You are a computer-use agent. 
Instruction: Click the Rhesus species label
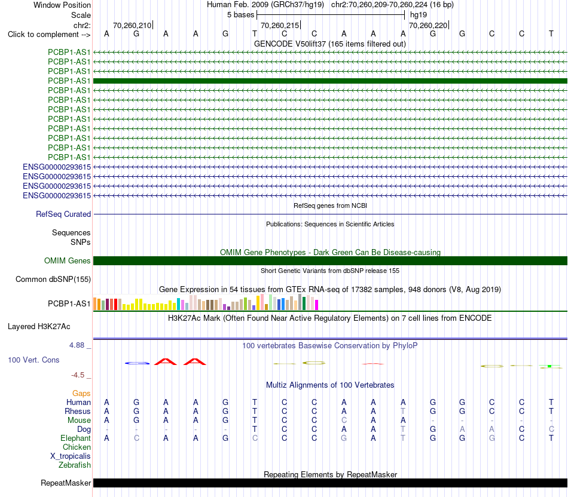[78, 411]
